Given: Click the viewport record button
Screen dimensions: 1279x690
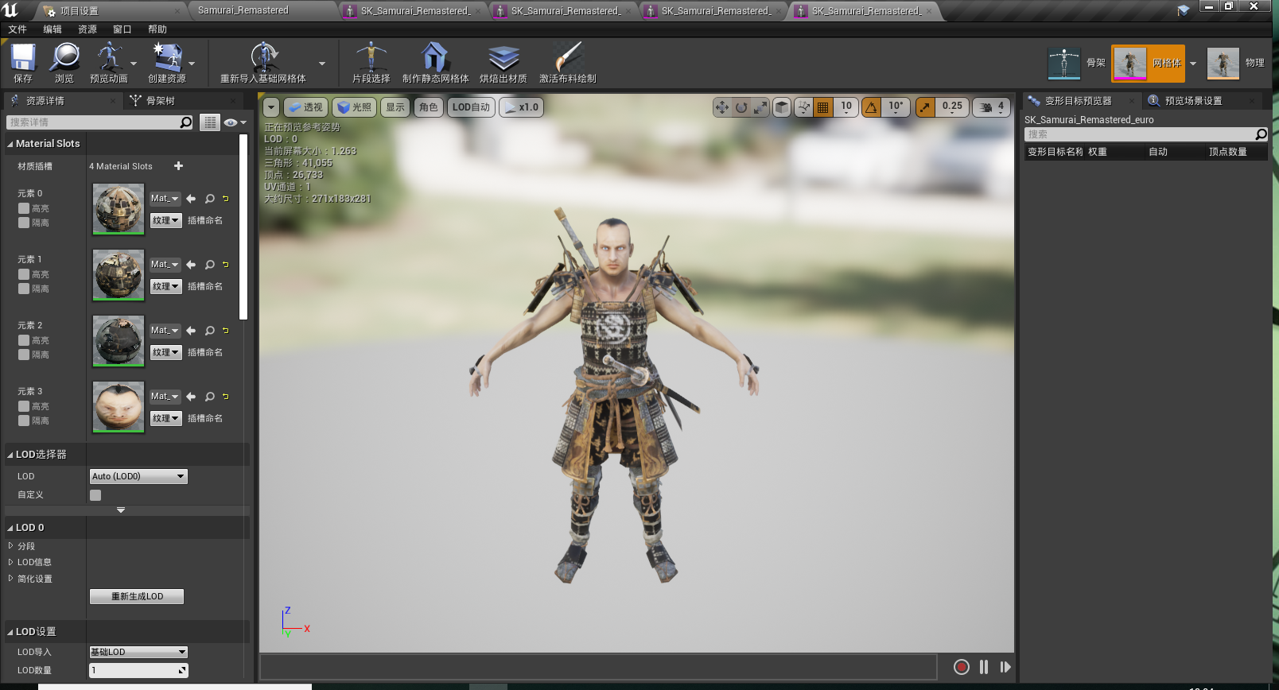Looking at the screenshot, I should (962, 667).
